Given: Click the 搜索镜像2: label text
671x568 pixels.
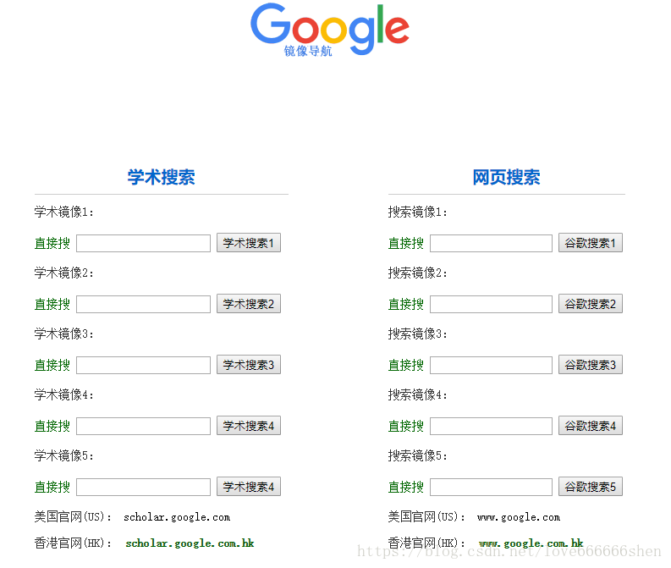Looking at the screenshot, I should click(x=418, y=273).
